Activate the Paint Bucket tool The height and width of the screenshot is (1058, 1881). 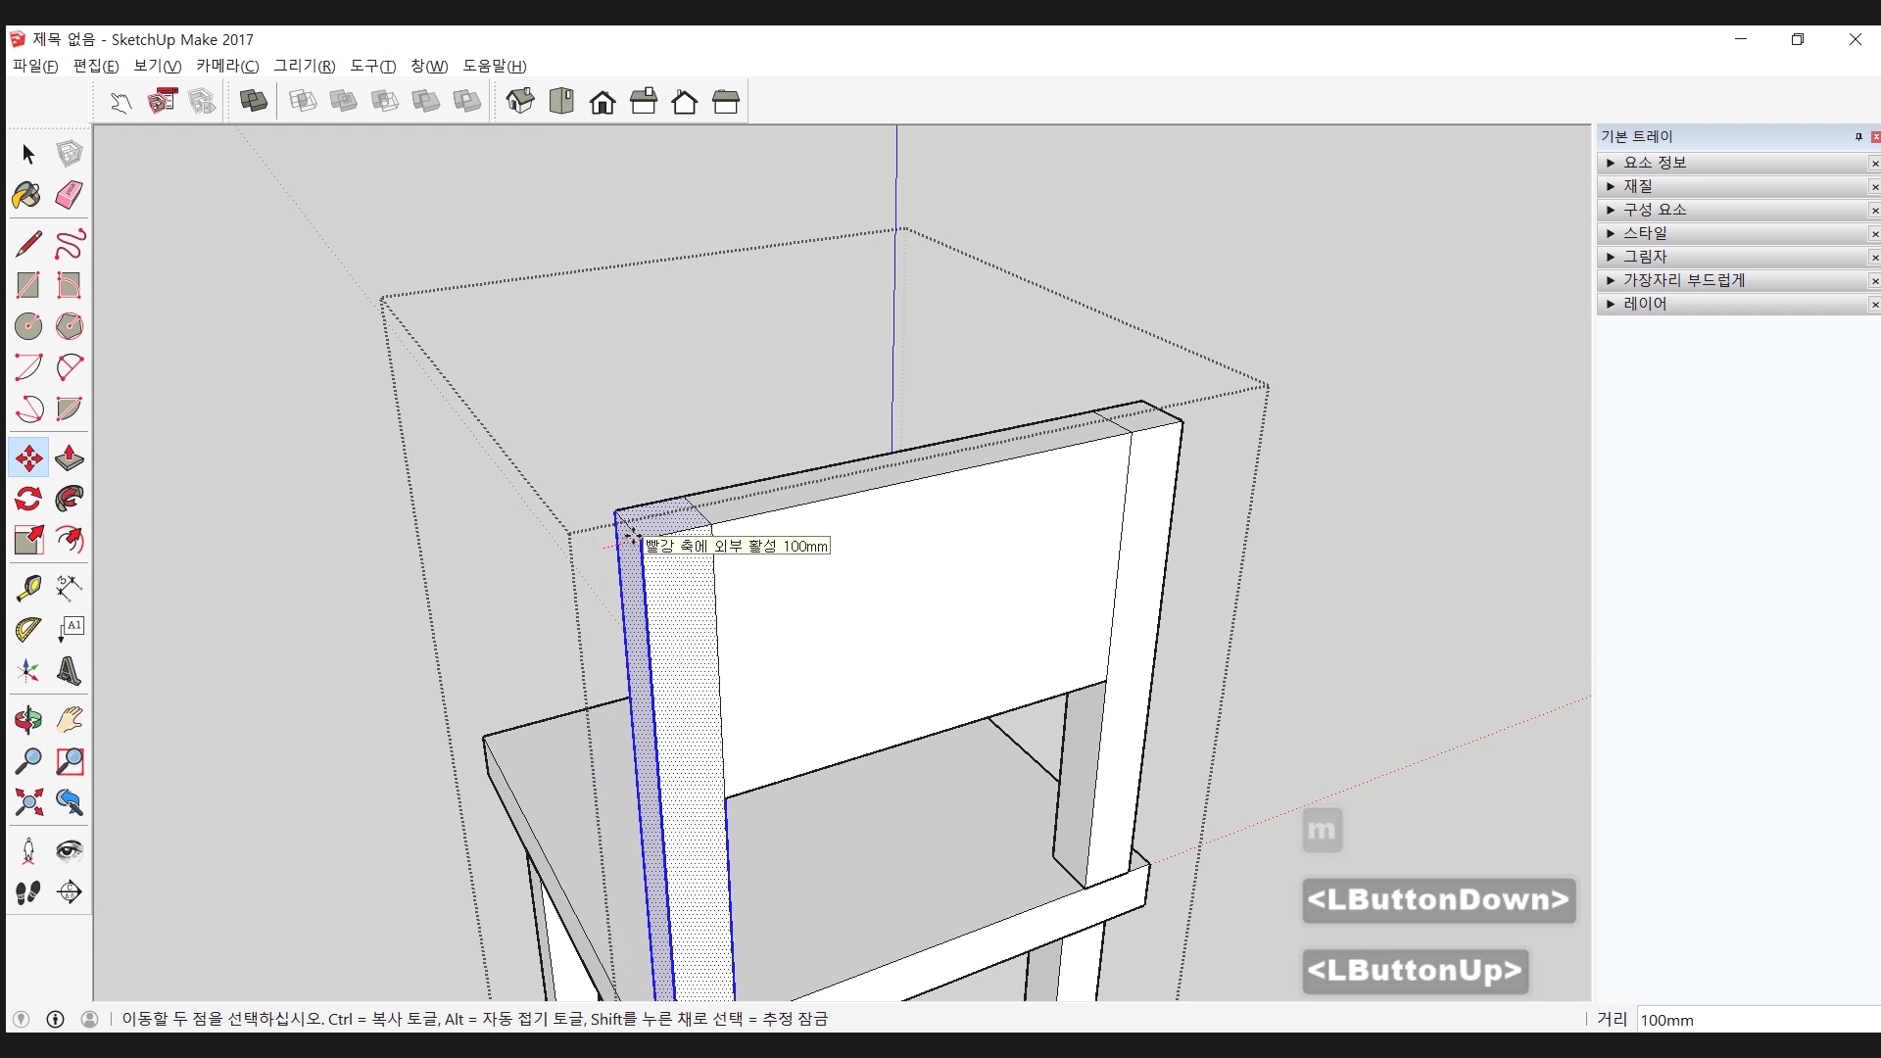tap(27, 195)
